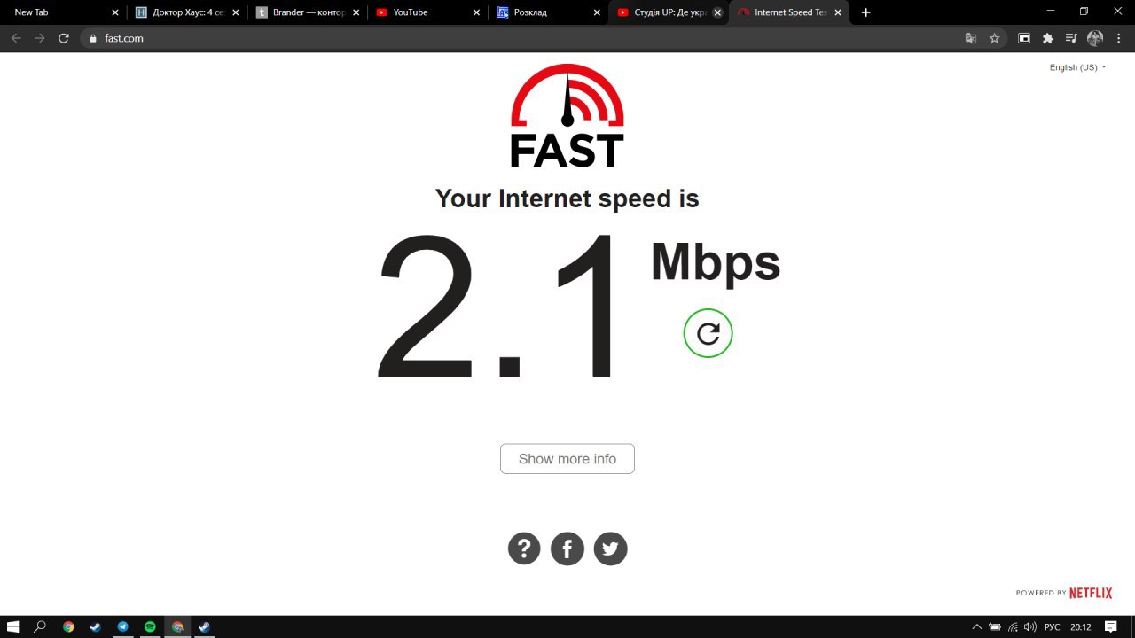
Task: Open the help question mark icon
Action: 524,549
